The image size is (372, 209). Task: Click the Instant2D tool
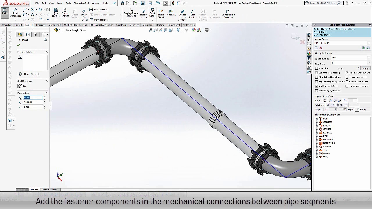pyautogui.click(x=171, y=12)
